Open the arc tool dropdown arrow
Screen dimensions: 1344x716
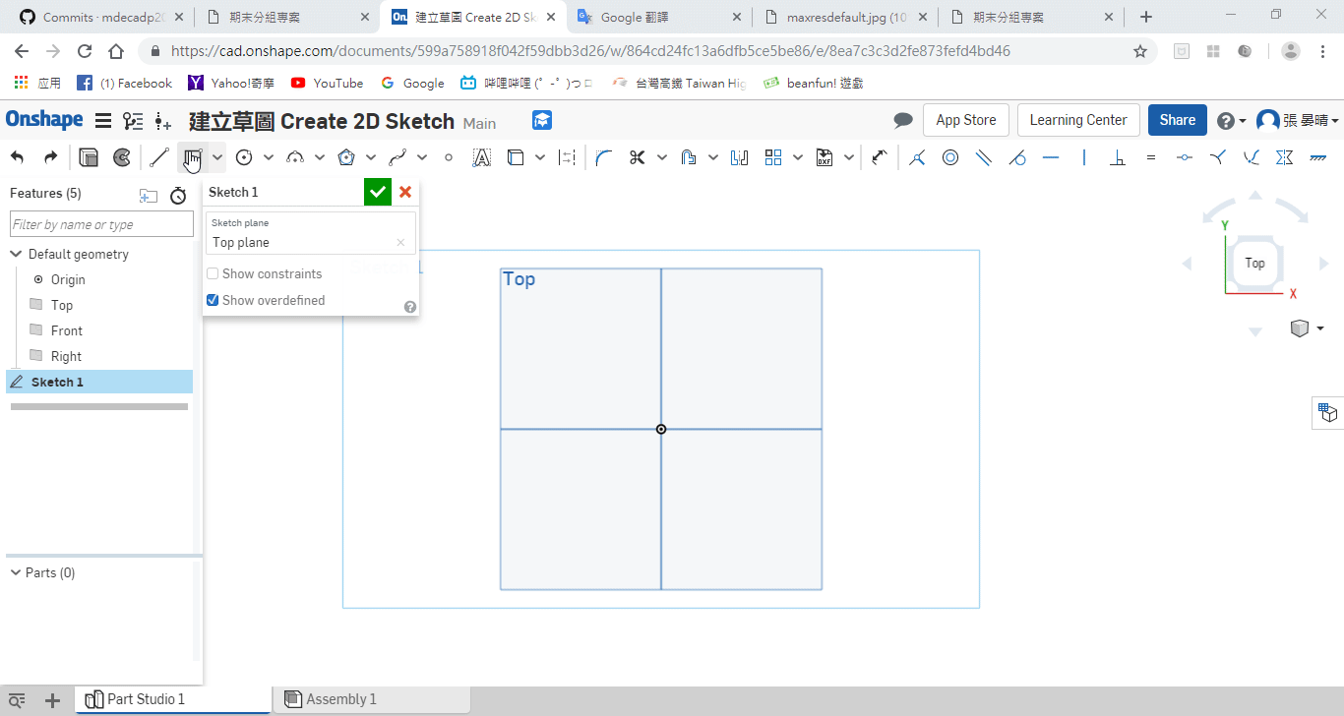[x=320, y=157]
